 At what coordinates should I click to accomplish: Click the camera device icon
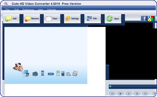coord(35,74)
